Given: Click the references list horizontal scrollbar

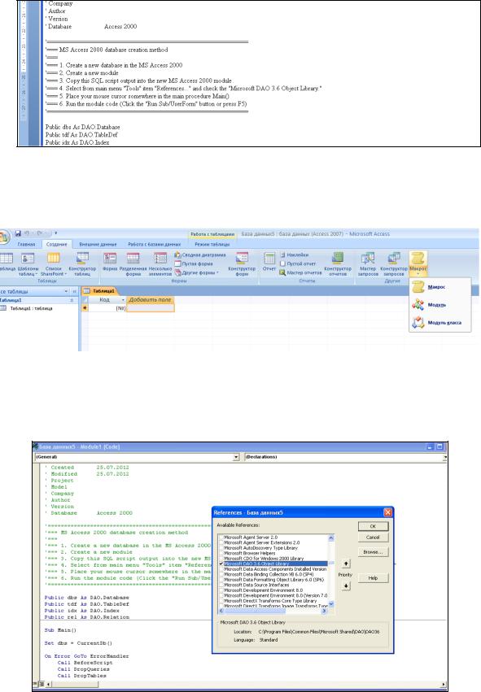Looking at the screenshot, I should click(273, 611).
